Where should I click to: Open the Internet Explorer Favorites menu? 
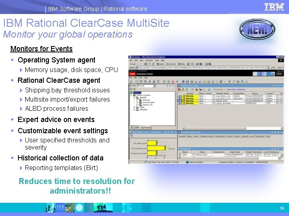point(149,60)
